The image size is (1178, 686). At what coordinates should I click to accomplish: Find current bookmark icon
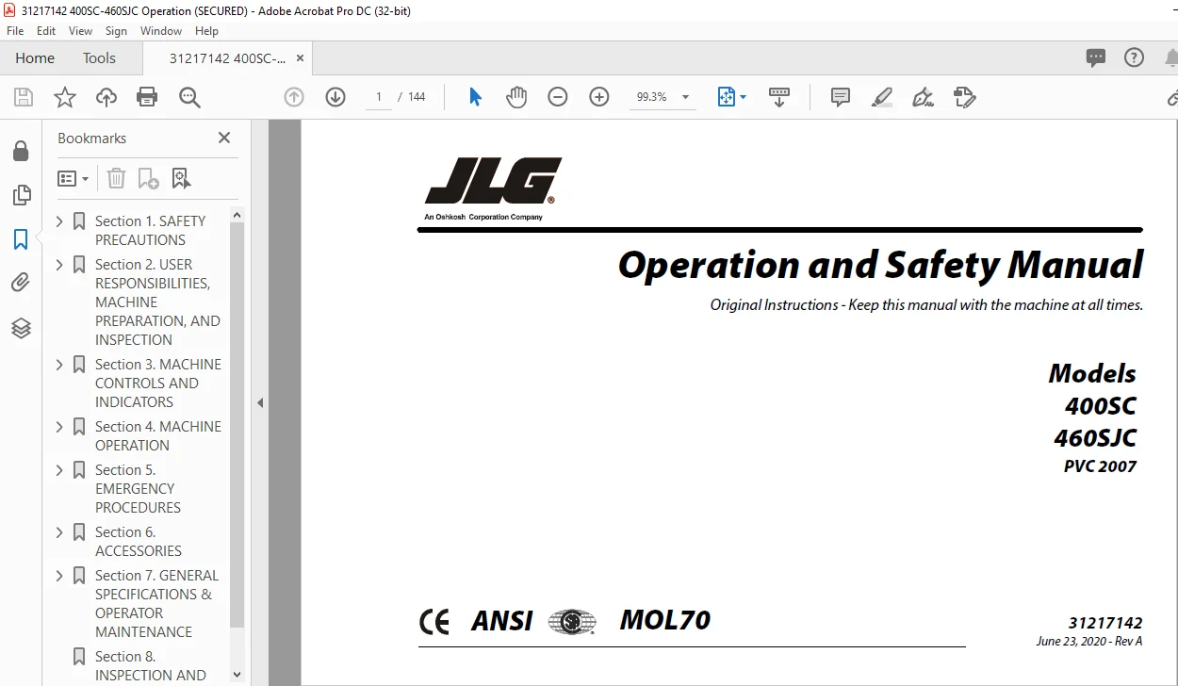click(x=181, y=178)
